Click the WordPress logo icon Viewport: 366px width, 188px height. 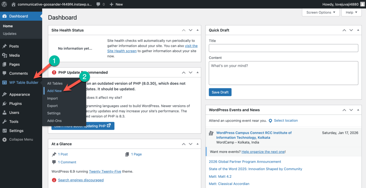[4, 4]
